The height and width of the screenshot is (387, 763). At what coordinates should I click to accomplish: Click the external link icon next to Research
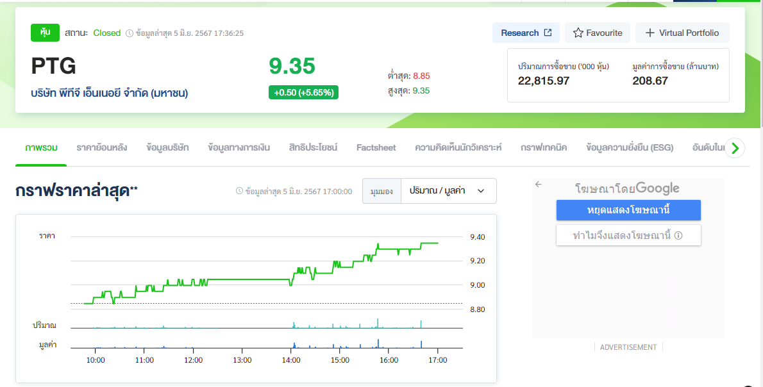(548, 33)
